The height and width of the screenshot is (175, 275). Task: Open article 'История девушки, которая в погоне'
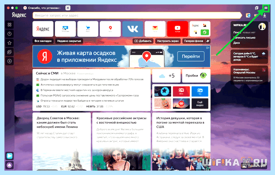click(180, 122)
